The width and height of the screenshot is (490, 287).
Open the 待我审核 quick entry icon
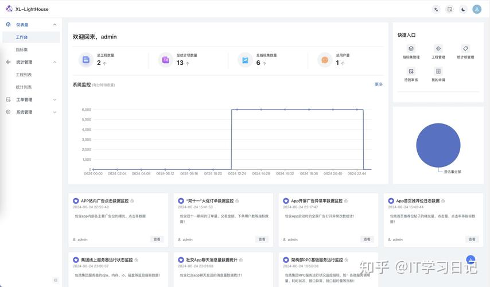click(411, 71)
